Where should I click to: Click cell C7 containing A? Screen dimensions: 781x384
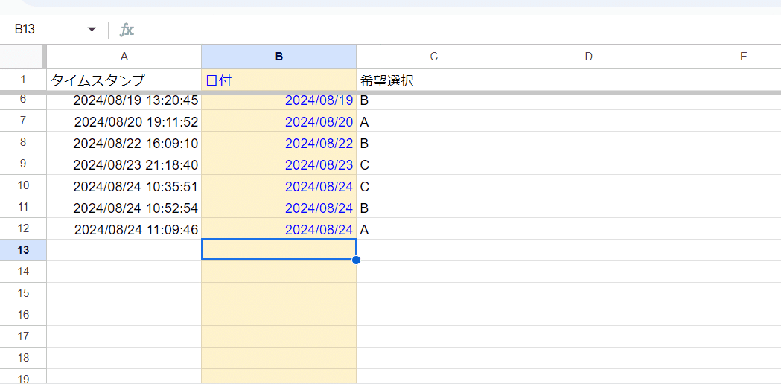pyautogui.click(x=434, y=121)
